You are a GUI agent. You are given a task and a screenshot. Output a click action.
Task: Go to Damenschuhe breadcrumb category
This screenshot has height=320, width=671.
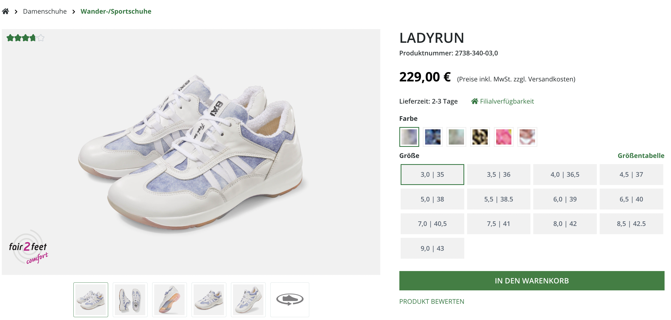[x=45, y=11]
